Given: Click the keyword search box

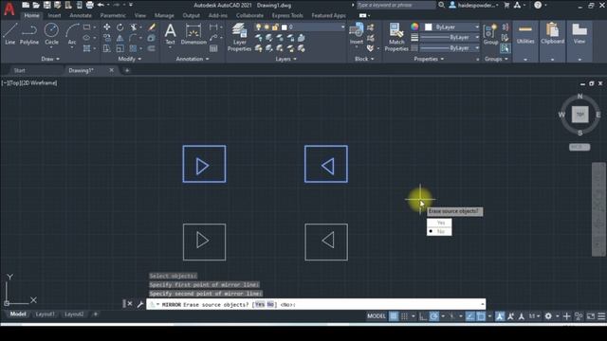Looking at the screenshot, I should tap(395, 5).
